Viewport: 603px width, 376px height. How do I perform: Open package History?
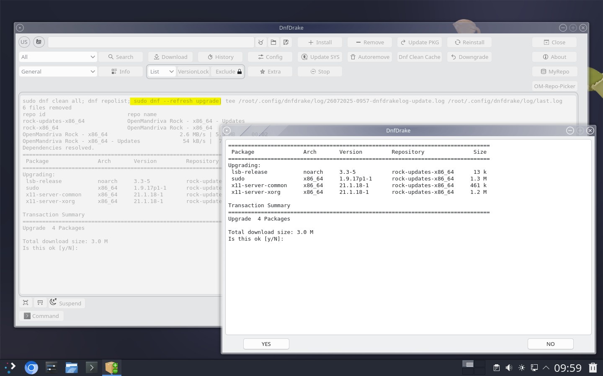pos(220,57)
